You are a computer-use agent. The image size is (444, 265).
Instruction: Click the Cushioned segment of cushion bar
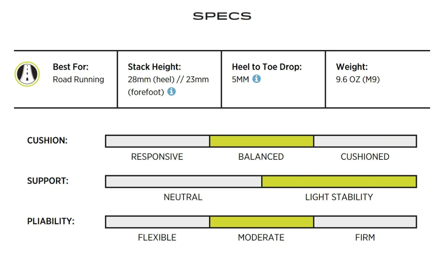point(365,141)
